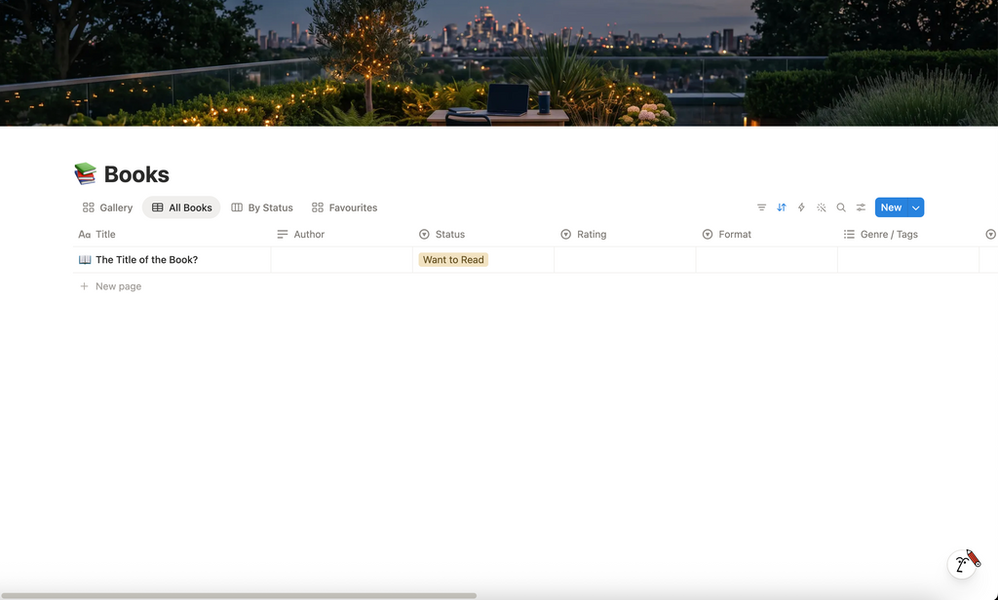Switch to the Gallery view tab

point(107,207)
